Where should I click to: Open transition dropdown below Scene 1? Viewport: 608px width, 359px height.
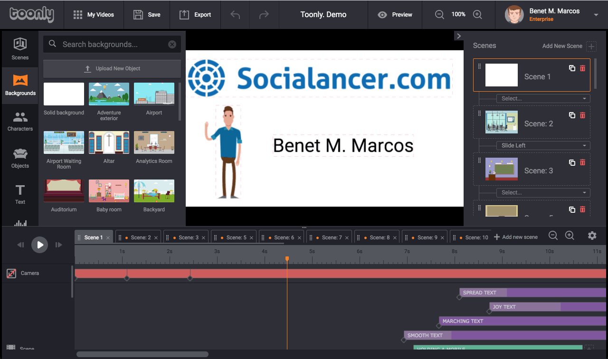[543, 98]
